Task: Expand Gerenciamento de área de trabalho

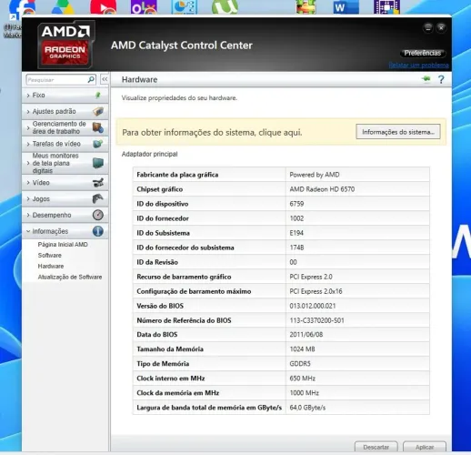Action: [65, 127]
